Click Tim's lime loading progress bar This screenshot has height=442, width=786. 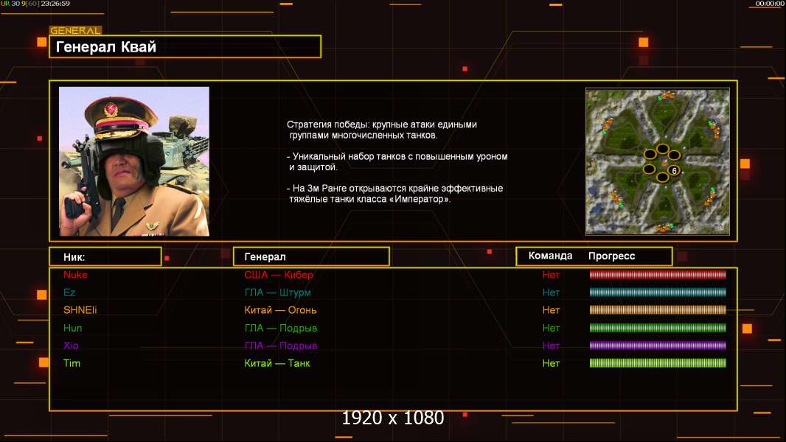pos(658,363)
